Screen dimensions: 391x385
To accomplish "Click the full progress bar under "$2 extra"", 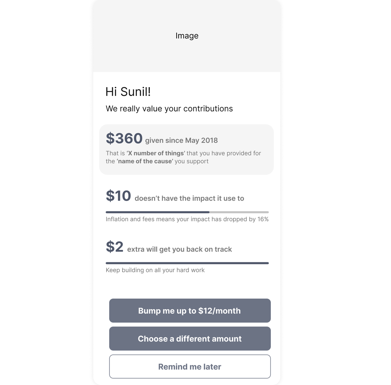I will pos(187,263).
